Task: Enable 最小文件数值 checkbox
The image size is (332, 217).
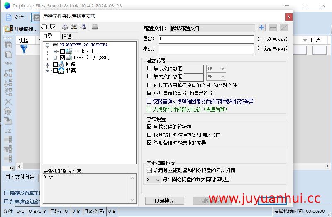Action: pyautogui.click(x=149, y=68)
